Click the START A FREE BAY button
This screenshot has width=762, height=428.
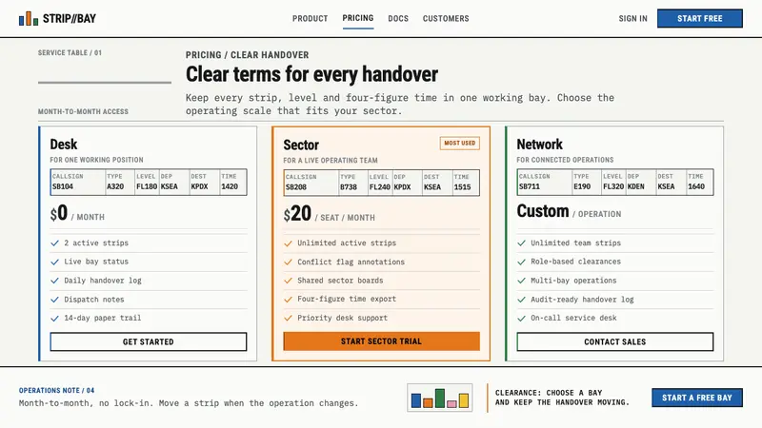[697, 398]
